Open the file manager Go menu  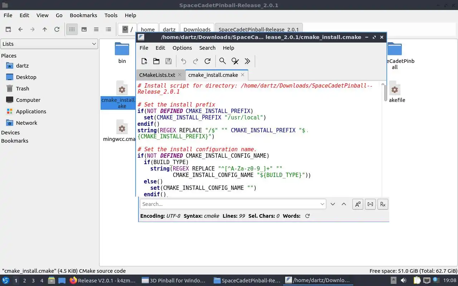pos(59,15)
